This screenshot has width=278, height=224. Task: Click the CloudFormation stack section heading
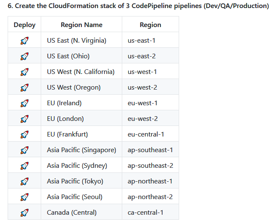click(x=138, y=6)
